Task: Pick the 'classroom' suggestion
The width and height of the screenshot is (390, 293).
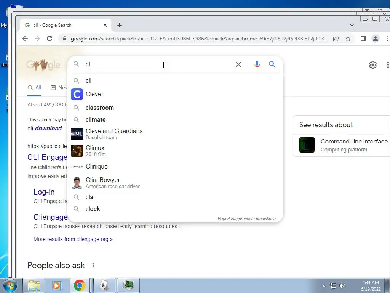Action: 175,108
